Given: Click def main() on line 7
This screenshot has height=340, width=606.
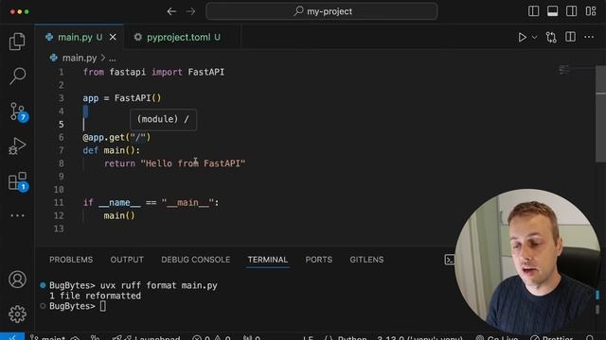Looking at the screenshot, I should point(112,150).
